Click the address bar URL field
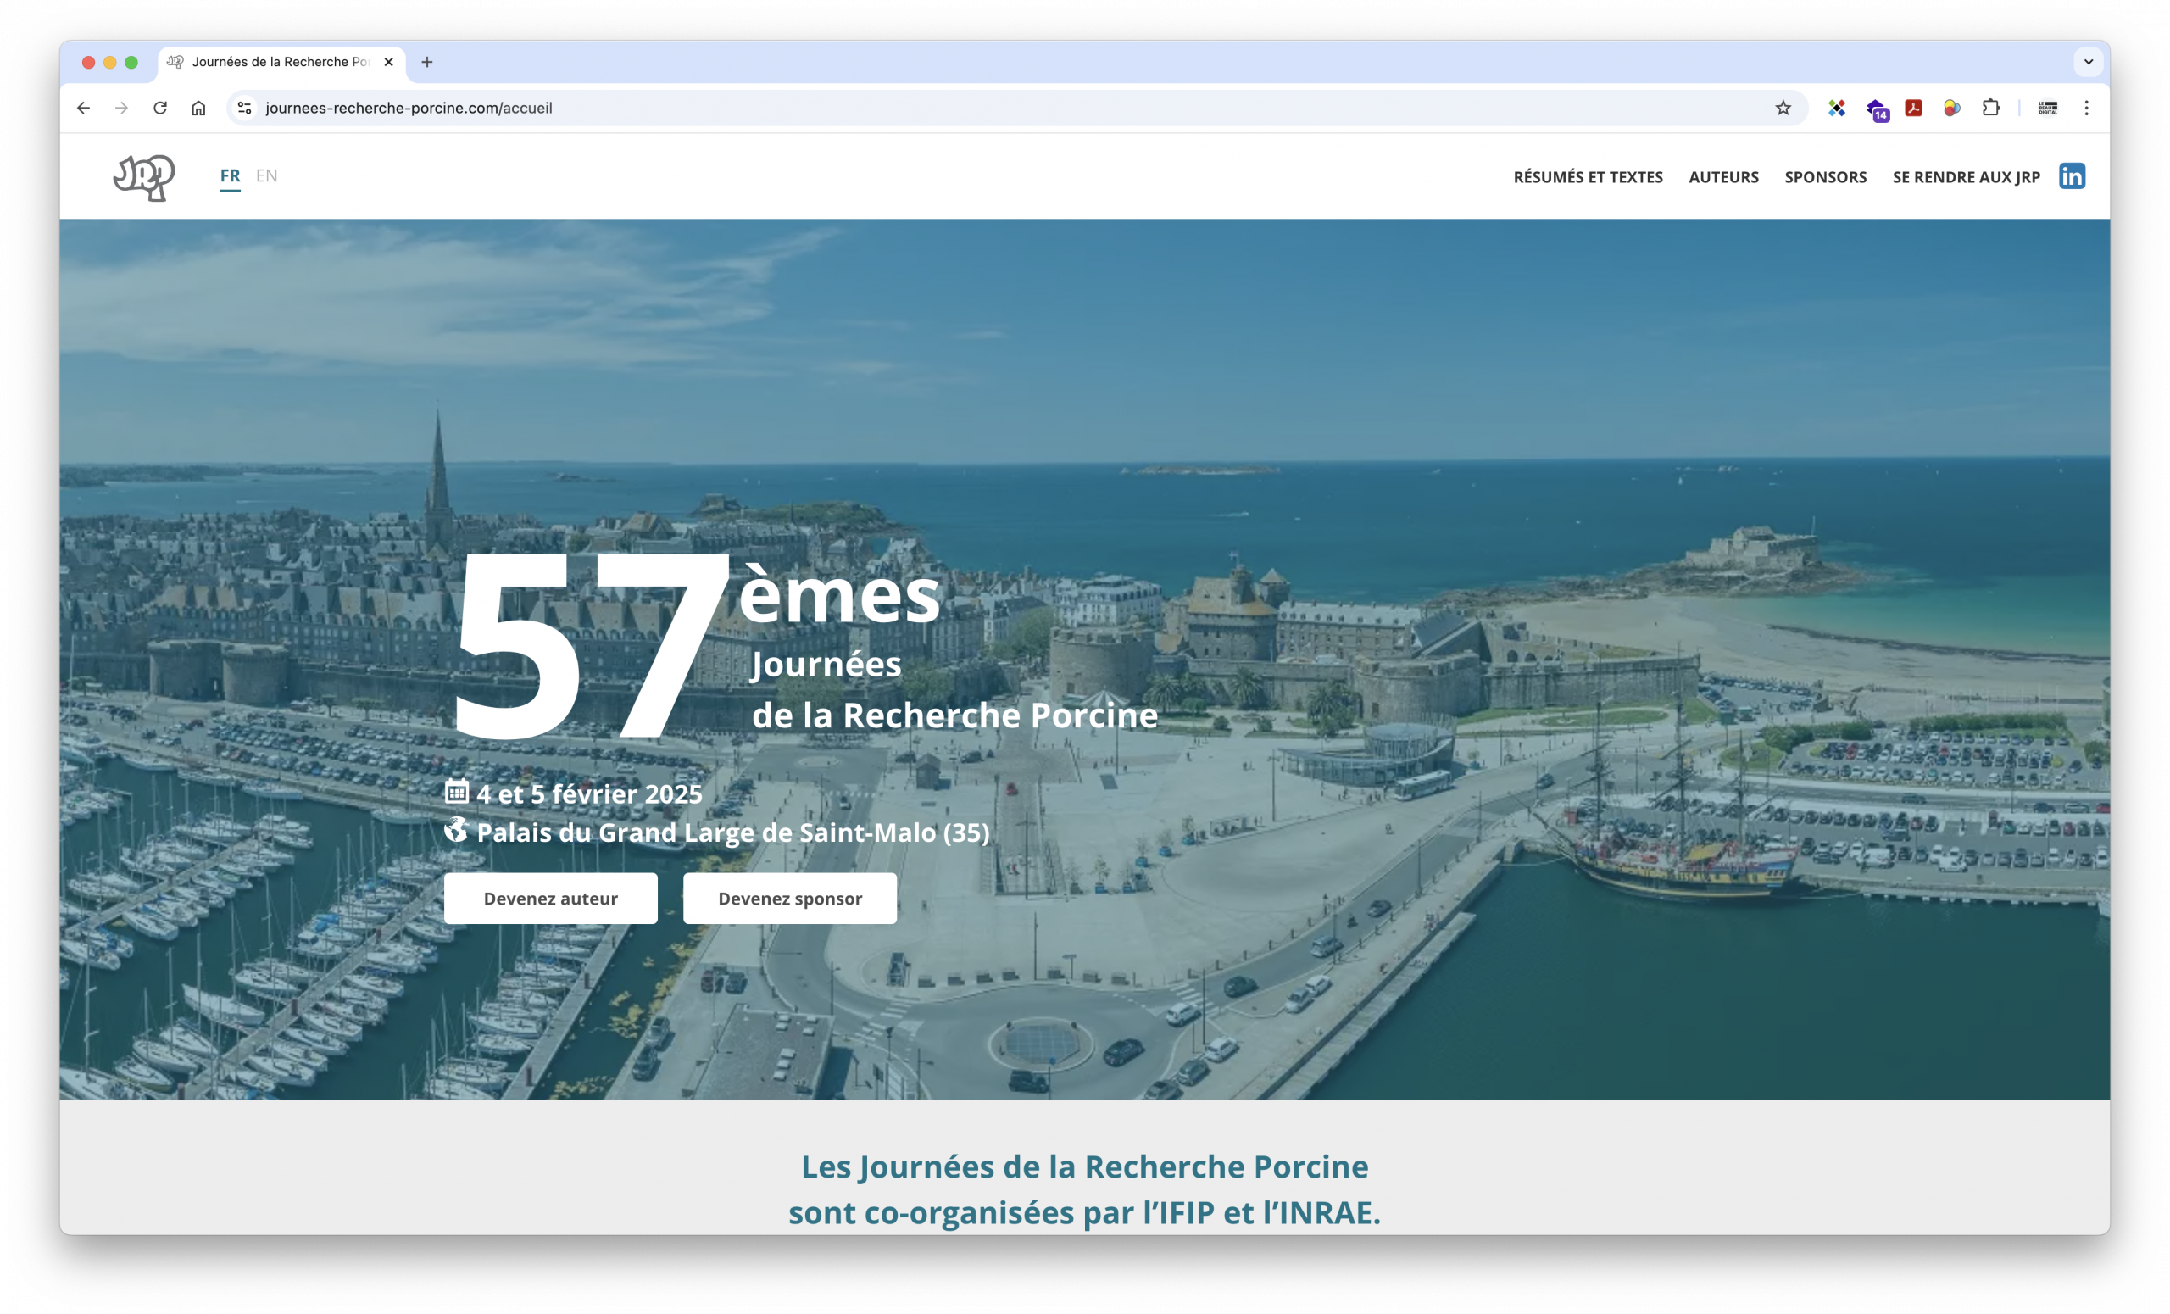Screen dimensions: 2170x1314 [x=793, y=109]
